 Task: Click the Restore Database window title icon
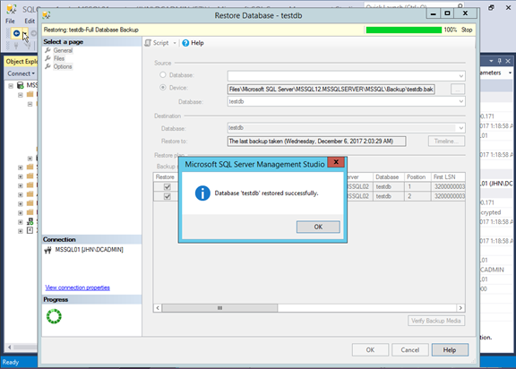47,15
